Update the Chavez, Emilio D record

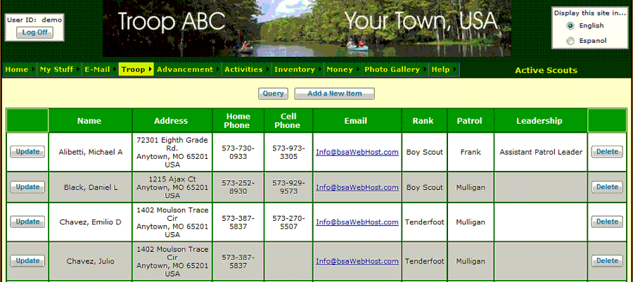click(27, 222)
